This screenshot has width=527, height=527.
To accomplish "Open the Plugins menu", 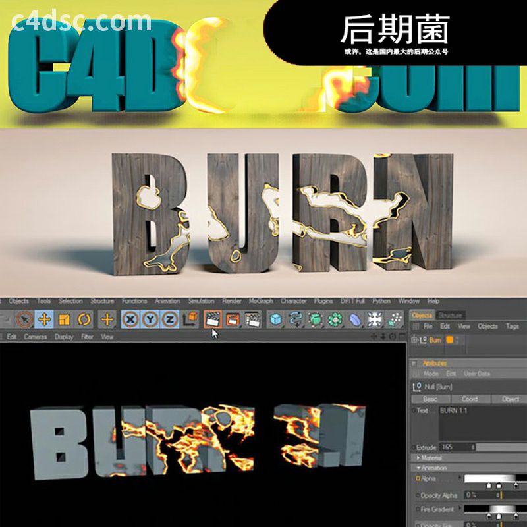I will (323, 301).
